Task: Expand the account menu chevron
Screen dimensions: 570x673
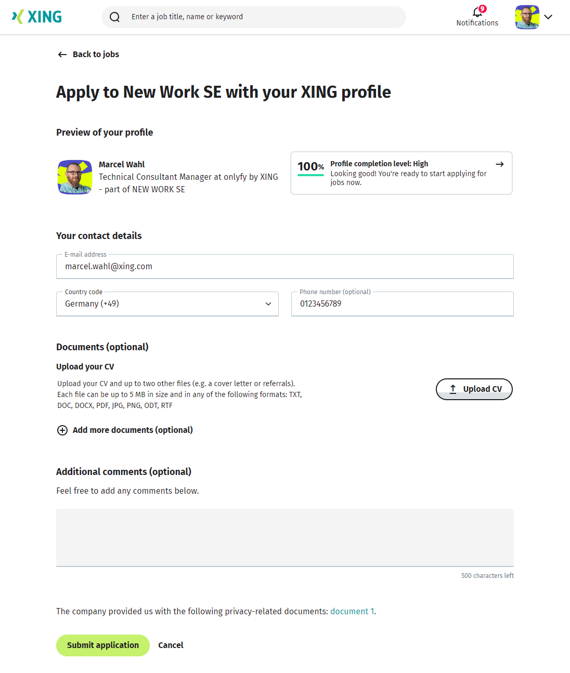Action: pos(548,17)
